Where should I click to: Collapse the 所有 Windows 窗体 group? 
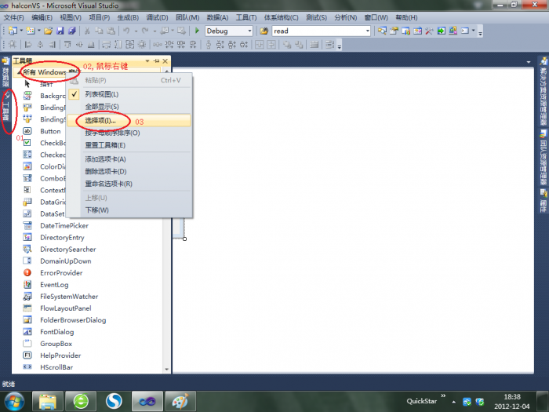tap(19, 72)
